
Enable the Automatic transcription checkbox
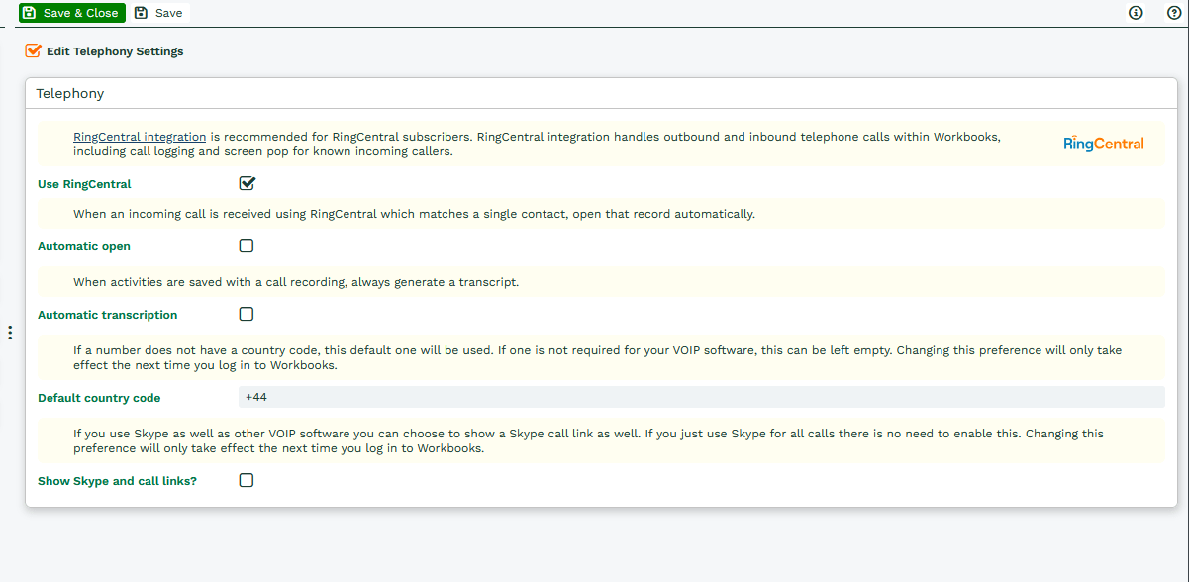(x=247, y=314)
